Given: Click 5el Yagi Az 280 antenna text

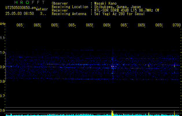Looking at the screenshot, I should pos(120,14).
